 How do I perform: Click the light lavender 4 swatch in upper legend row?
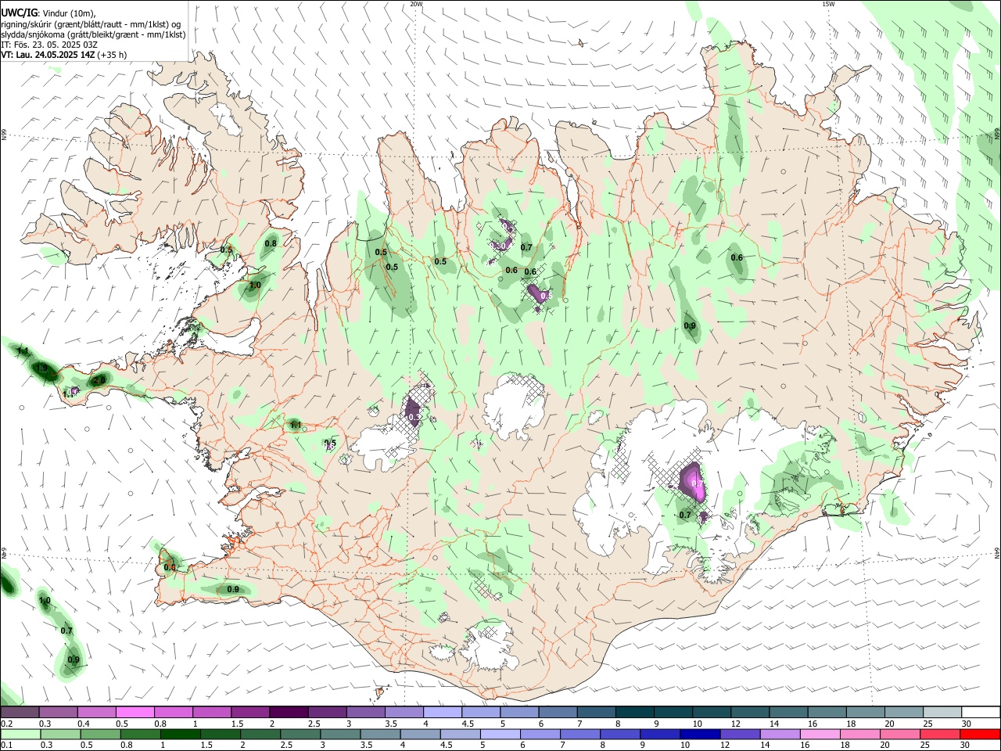point(441,713)
